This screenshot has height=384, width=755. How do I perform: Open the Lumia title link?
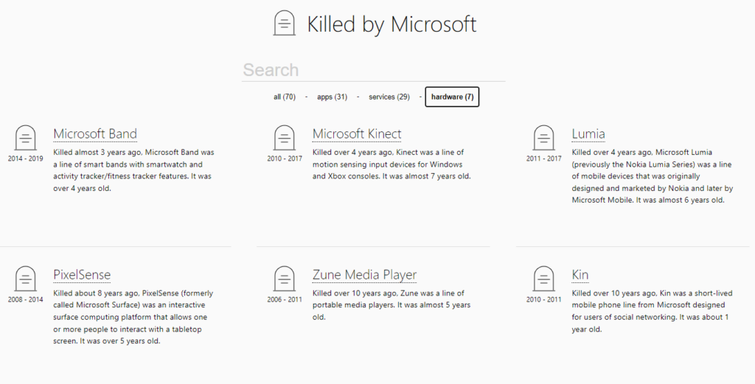point(588,134)
